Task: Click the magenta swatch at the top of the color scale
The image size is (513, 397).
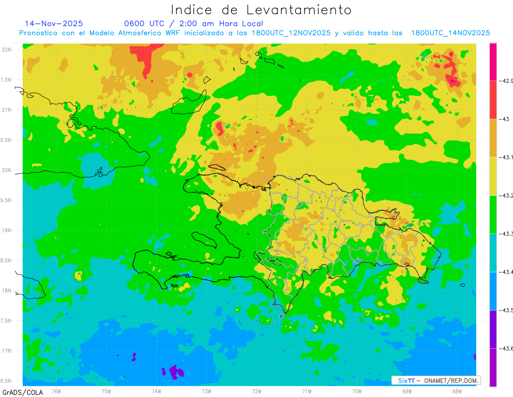Action: click(x=493, y=62)
